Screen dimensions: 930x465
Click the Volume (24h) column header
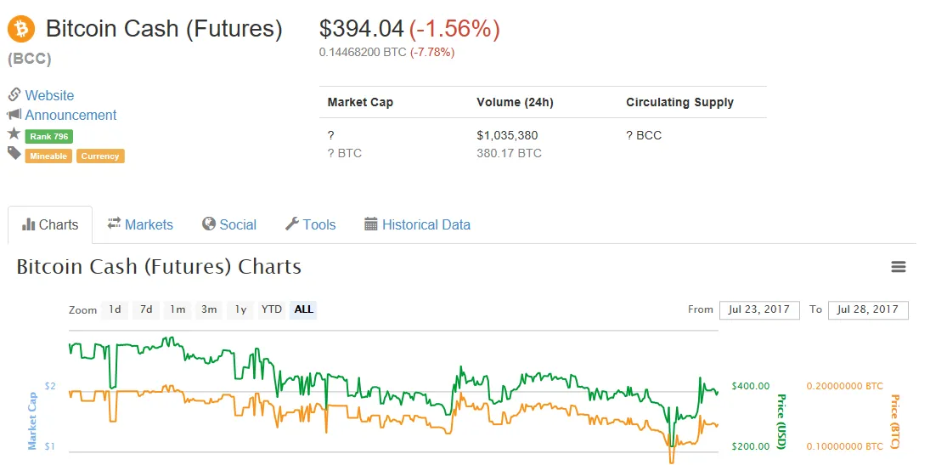coord(515,102)
